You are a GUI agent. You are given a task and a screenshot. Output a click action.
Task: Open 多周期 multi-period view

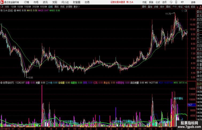[x=69, y=7]
